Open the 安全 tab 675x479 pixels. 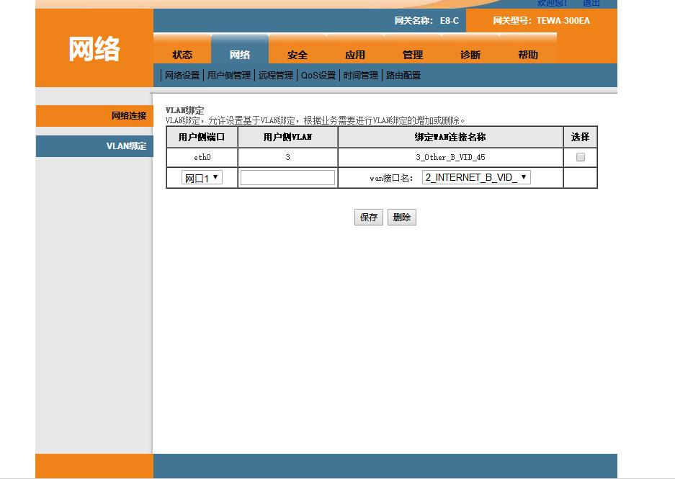298,53
